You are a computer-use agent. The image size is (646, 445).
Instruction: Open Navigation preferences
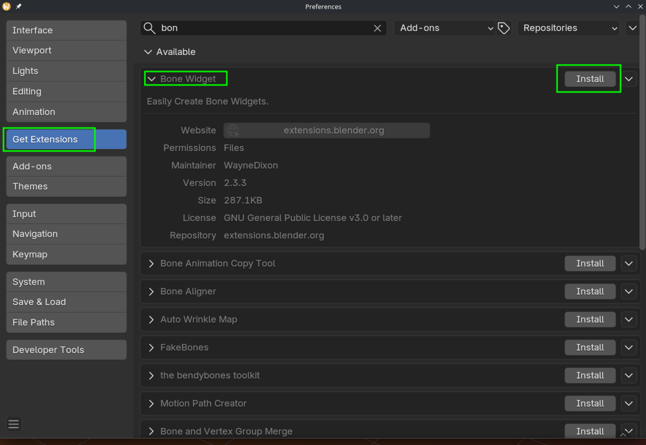click(66, 234)
